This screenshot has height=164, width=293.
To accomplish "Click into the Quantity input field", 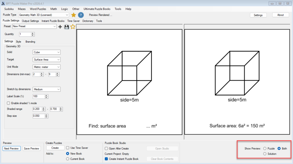I will (x=25, y=34).
